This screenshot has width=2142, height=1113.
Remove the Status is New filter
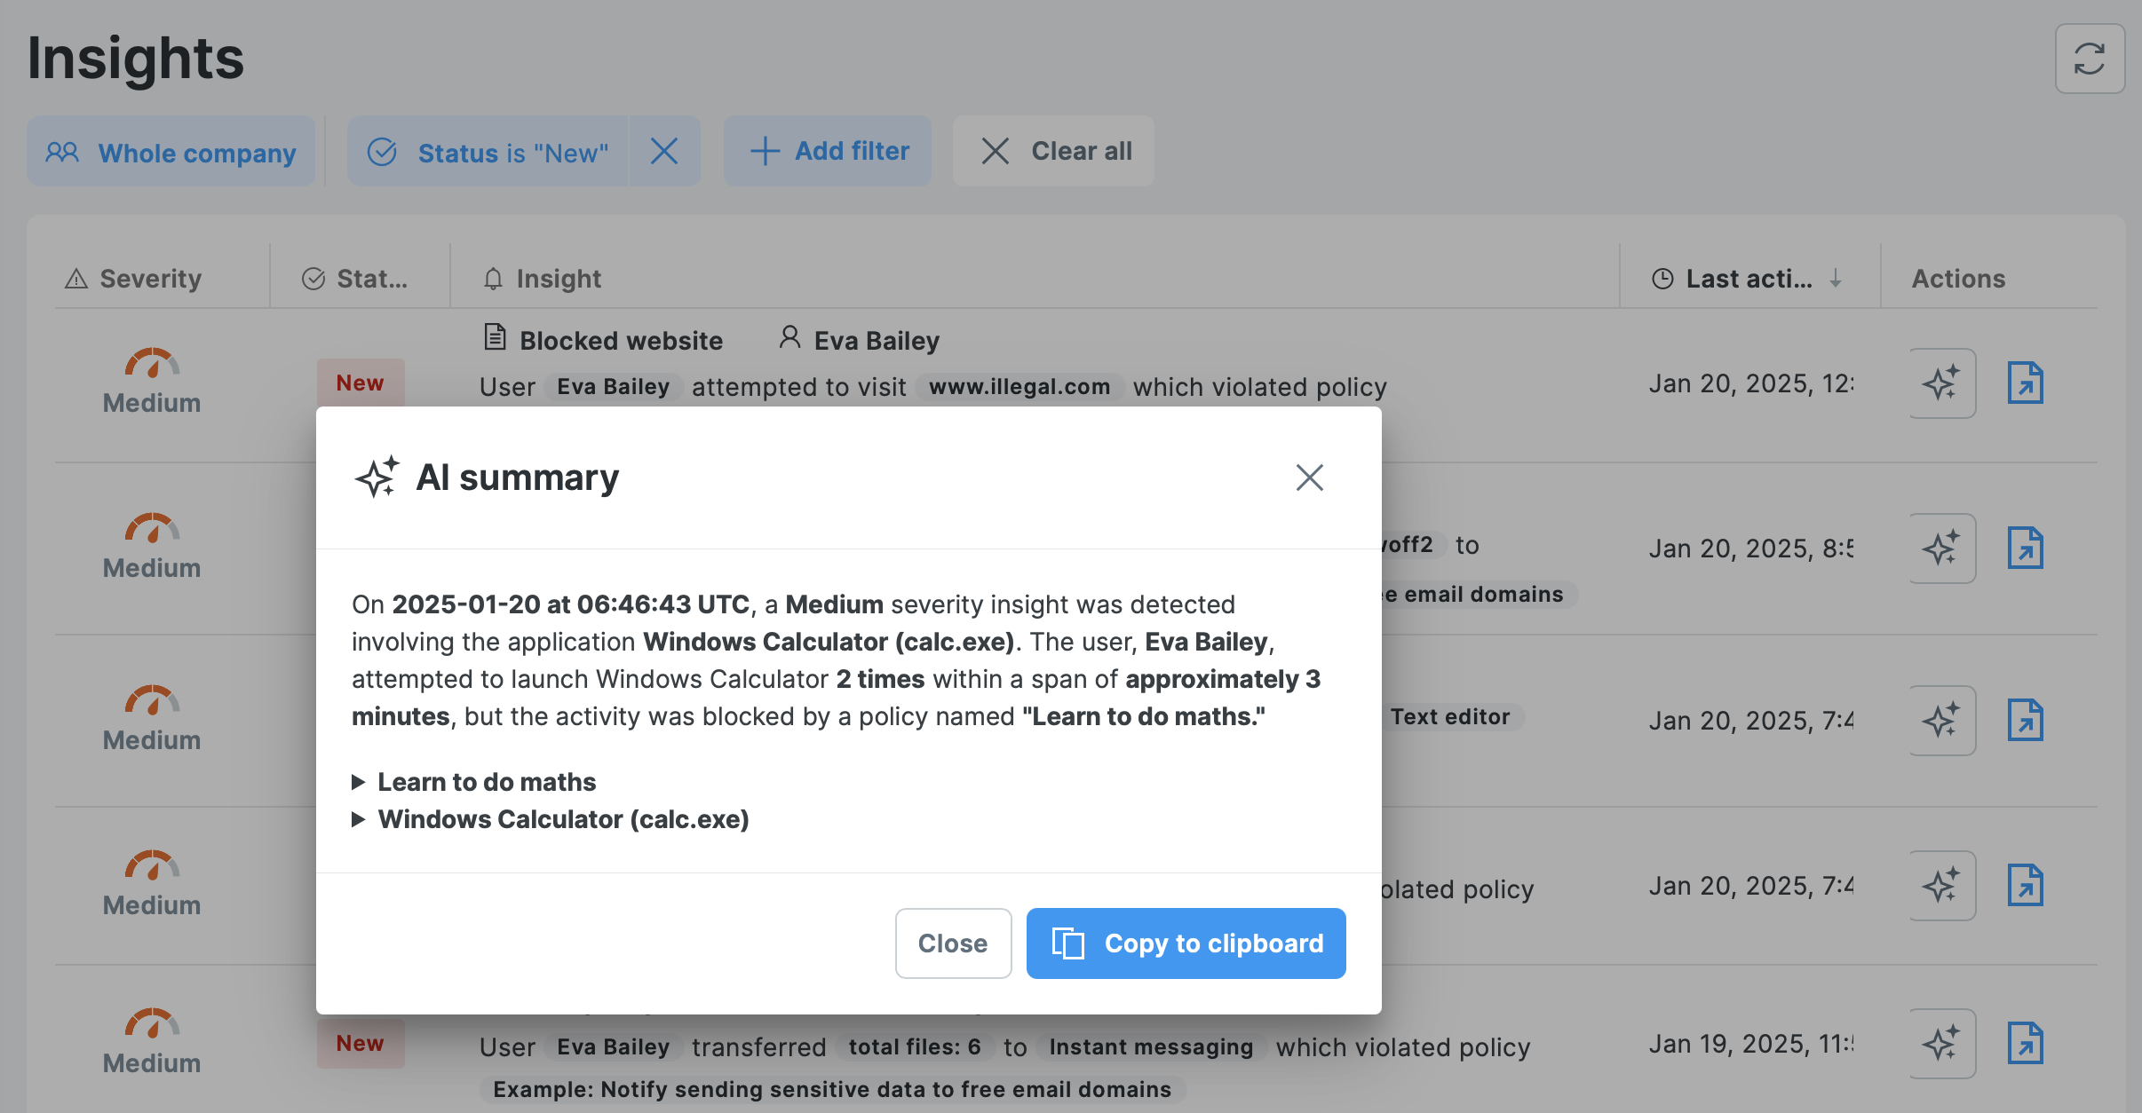point(664,152)
